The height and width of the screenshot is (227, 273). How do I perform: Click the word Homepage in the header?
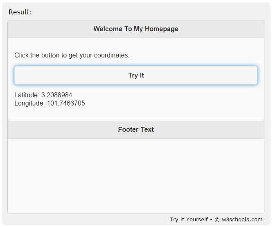(x=161, y=29)
